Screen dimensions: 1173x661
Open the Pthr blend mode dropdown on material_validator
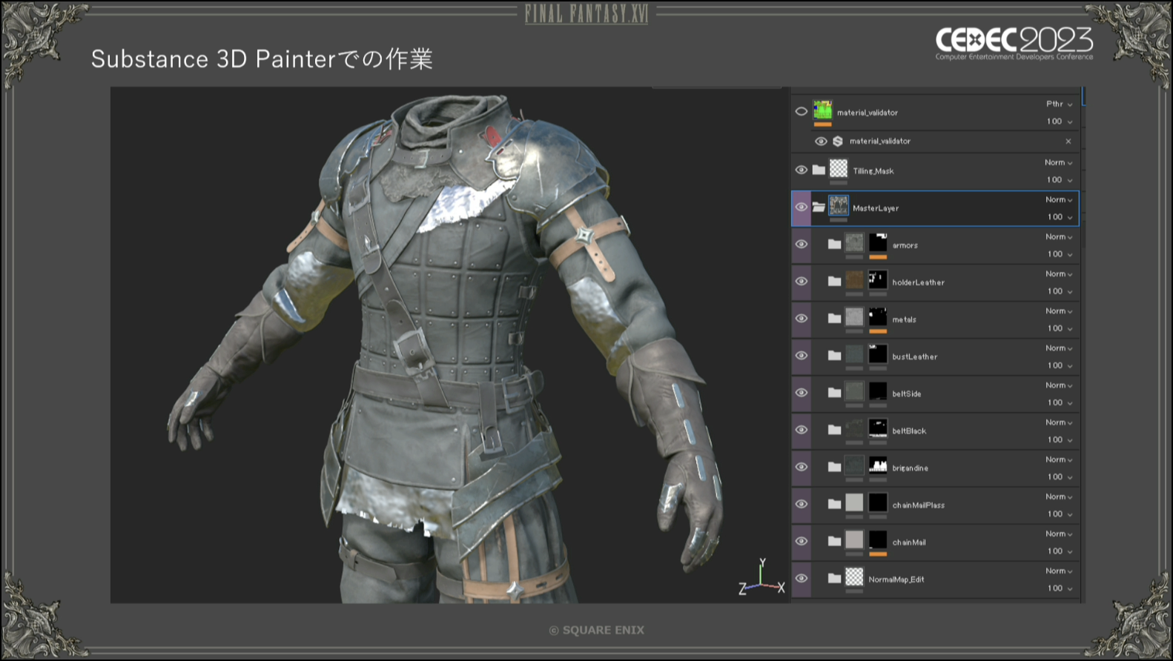click(1060, 104)
